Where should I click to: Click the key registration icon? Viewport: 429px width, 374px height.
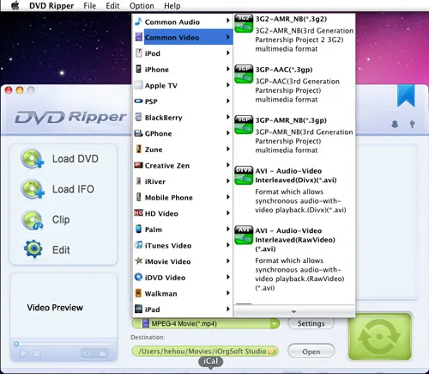[412, 124]
